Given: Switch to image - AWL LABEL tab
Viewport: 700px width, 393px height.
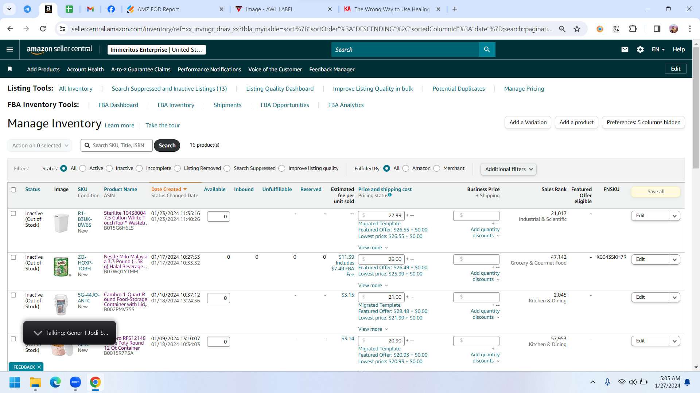Looking at the screenshot, I should click(x=283, y=9).
